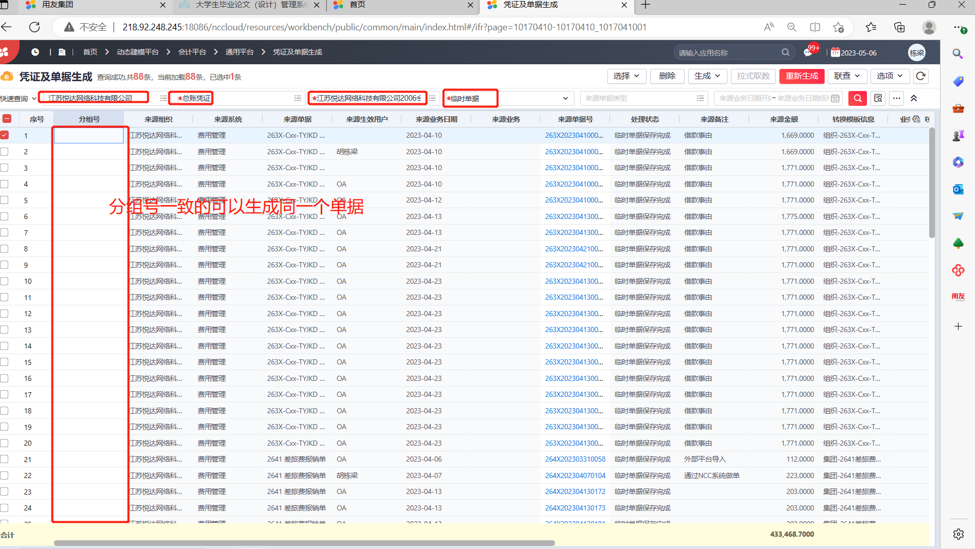The width and height of the screenshot is (975, 549).
Task: Open the Edge sidebar search icon
Action: pos(958,53)
